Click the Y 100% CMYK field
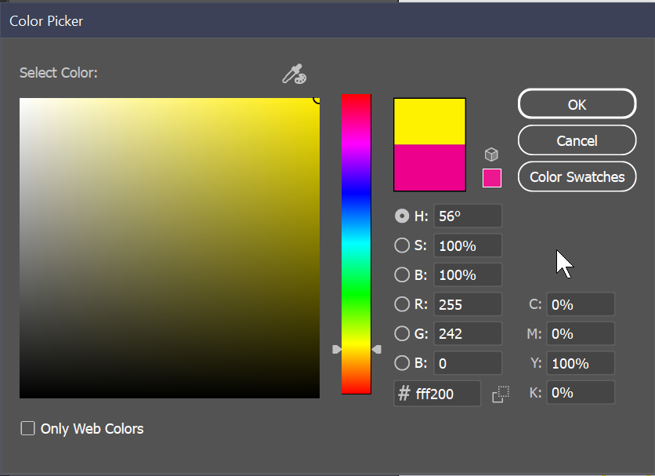Image resolution: width=655 pixels, height=476 pixels. pos(581,363)
